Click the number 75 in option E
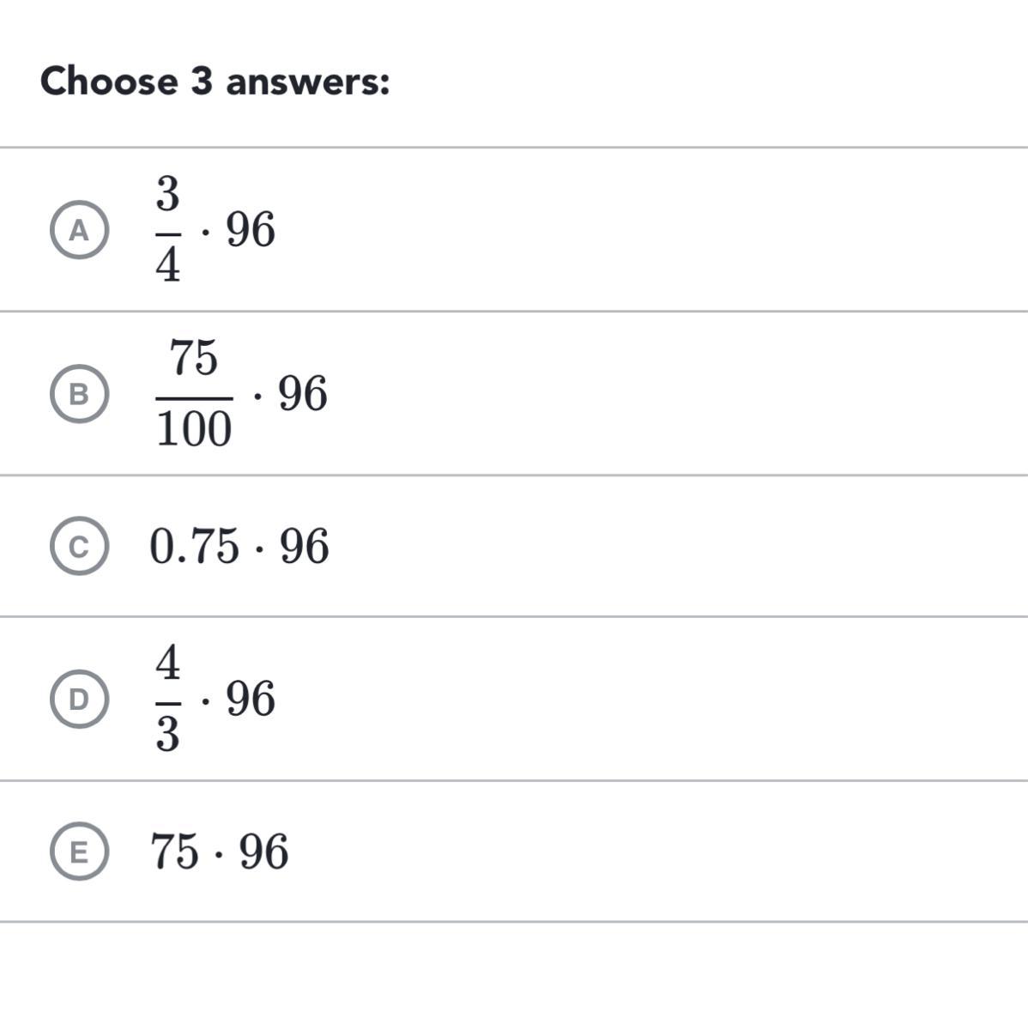The width and height of the screenshot is (1028, 1030). 174,851
